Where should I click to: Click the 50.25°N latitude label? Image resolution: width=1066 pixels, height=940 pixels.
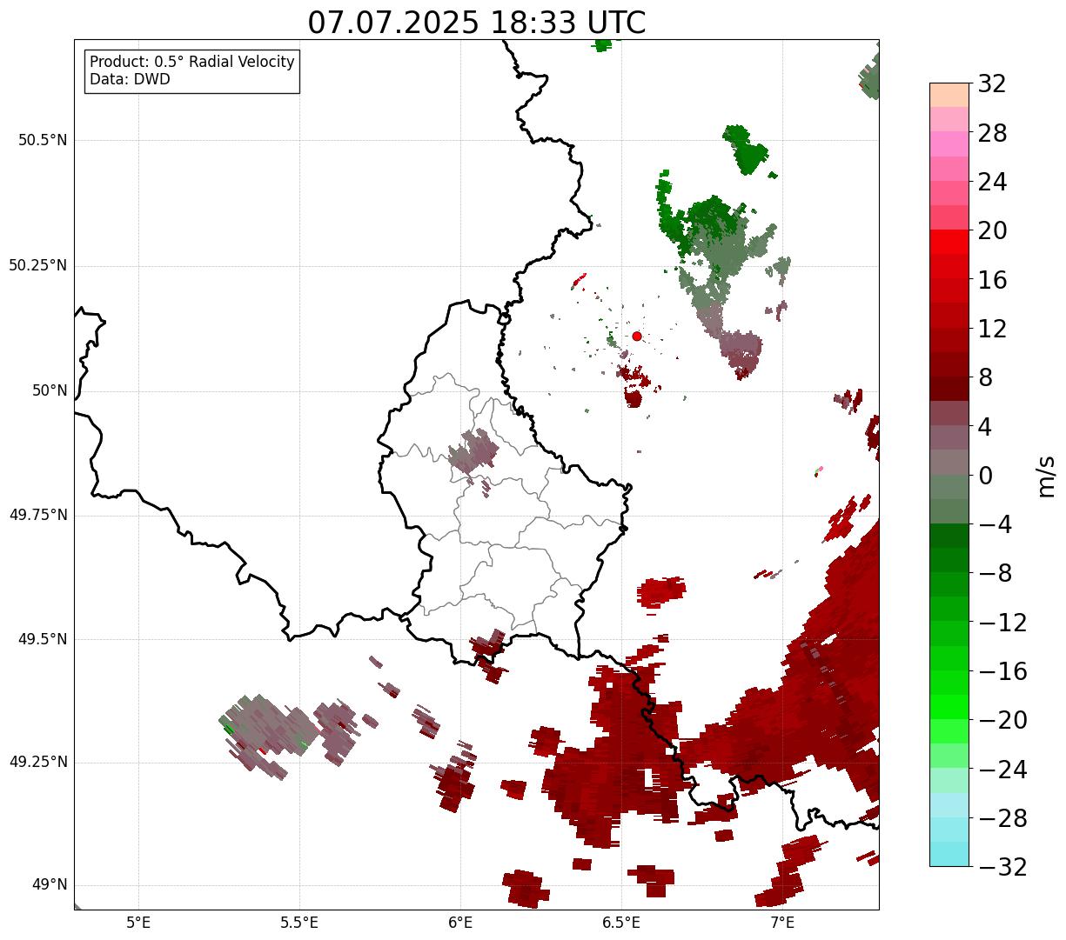click(38, 265)
